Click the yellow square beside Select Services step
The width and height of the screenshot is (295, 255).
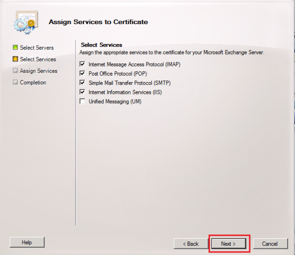click(x=15, y=59)
